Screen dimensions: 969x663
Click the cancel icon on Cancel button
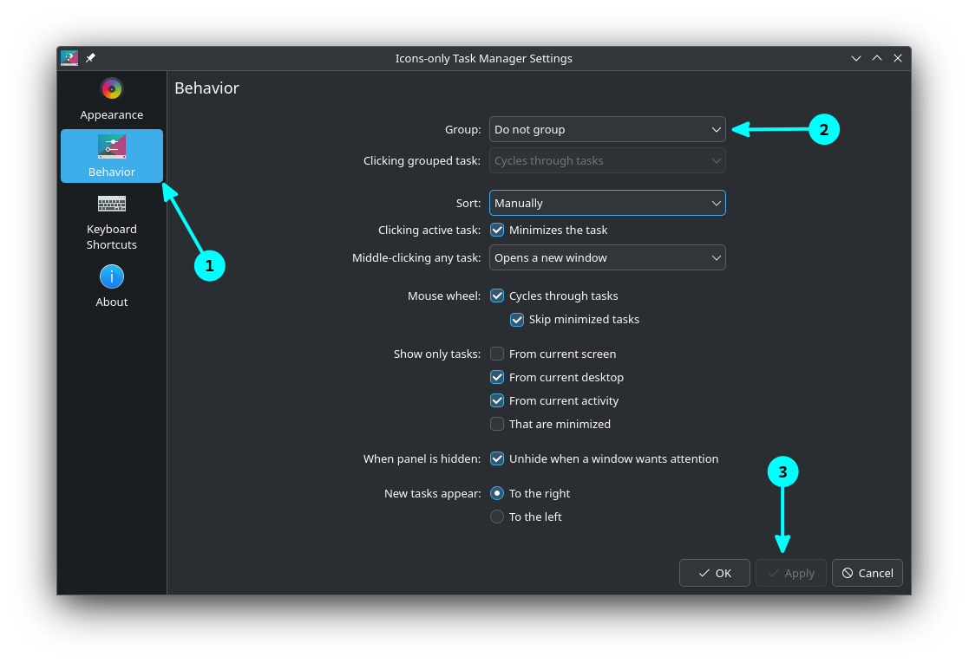(x=848, y=573)
